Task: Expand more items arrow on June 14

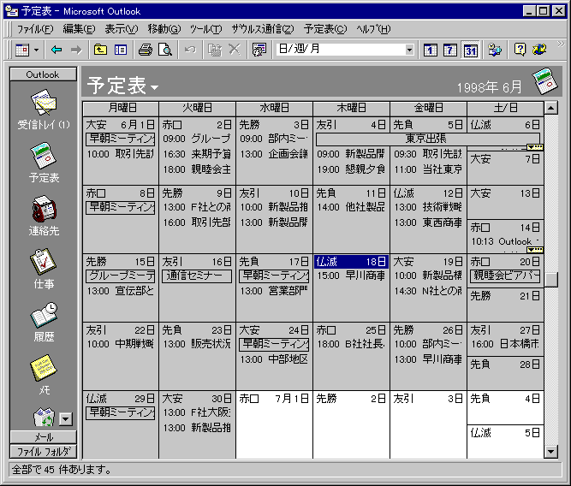Action: tap(535, 250)
